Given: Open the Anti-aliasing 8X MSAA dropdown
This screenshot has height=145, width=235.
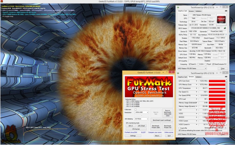Looking at the screenshot, I should 141,119.
